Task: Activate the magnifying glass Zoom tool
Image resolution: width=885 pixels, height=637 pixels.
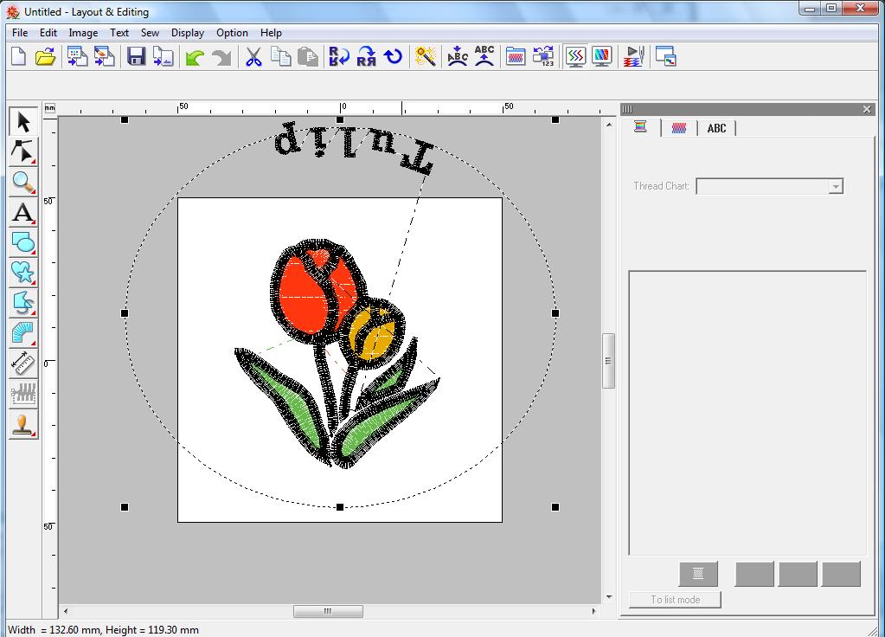Action: pos(23,183)
